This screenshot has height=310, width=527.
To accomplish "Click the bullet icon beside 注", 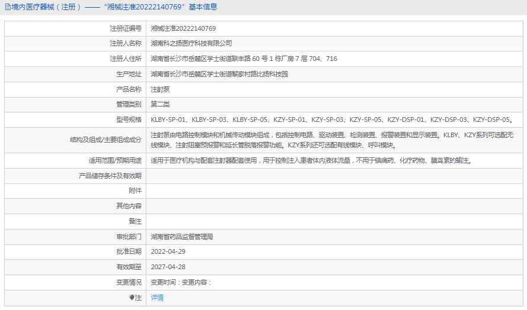I will pyautogui.click(x=132, y=297).
